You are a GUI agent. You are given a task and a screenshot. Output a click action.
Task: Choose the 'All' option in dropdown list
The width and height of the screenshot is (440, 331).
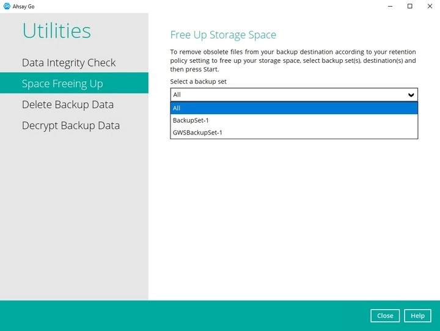tap(294, 108)
